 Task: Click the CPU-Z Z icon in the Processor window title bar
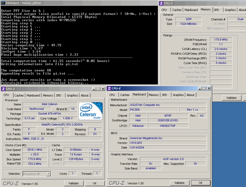click(x=3, y=89)
